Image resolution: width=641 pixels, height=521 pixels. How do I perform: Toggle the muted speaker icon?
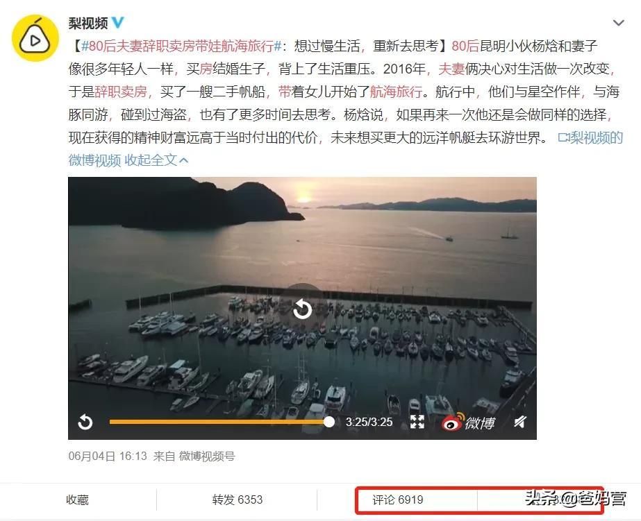[x=520, y=422]
